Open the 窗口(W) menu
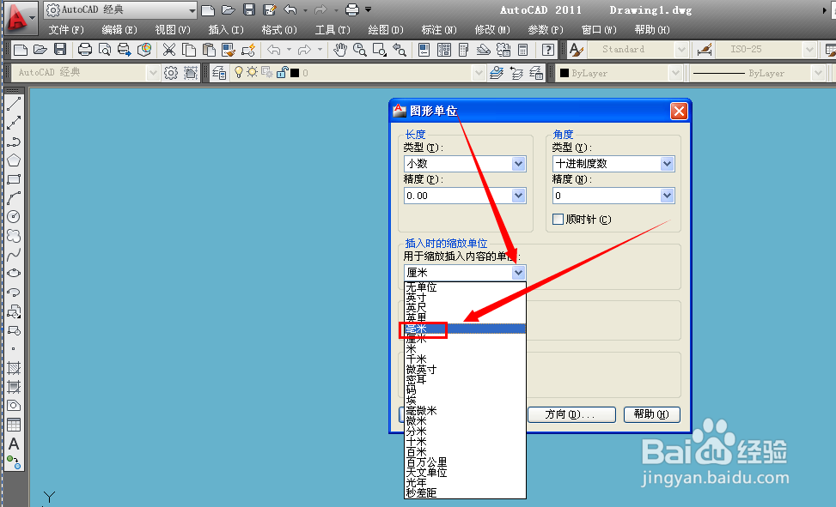This screenshot has height=507, width=836. (x=599, y=30)
